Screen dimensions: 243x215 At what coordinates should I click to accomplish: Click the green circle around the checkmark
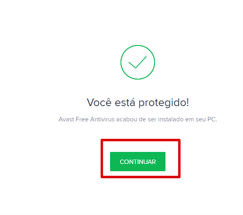point(138,62)
